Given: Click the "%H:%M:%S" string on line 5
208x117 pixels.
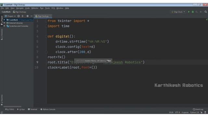Looking at the screenshot, I should point(97,42).
